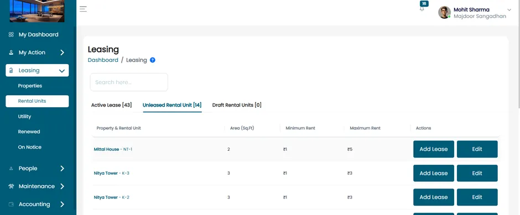Click the blue help icon beside Leasing
This screenshot has width=520, height=215.
153,60
